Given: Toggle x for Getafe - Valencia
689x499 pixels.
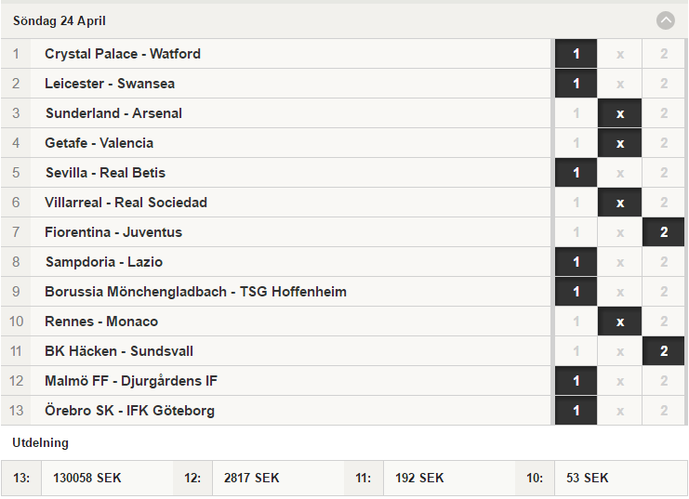Looking at the screenshot, I should coord(619,143).
